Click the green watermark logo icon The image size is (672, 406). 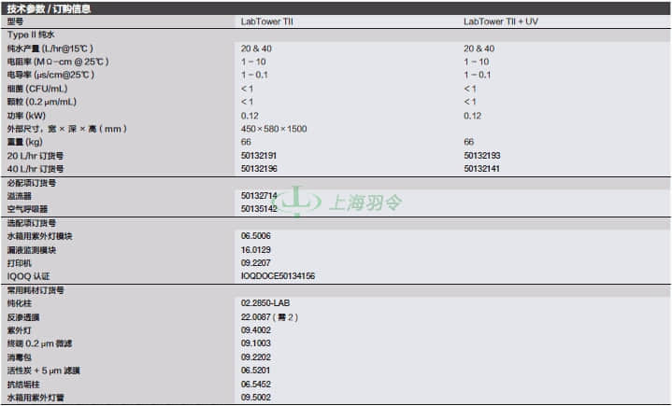point(297,201)
